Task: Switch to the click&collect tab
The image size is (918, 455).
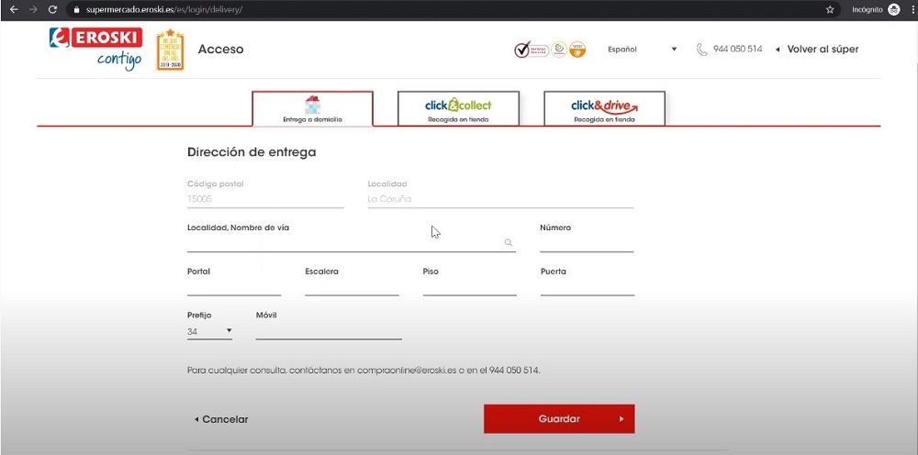Action: [458, 109]
